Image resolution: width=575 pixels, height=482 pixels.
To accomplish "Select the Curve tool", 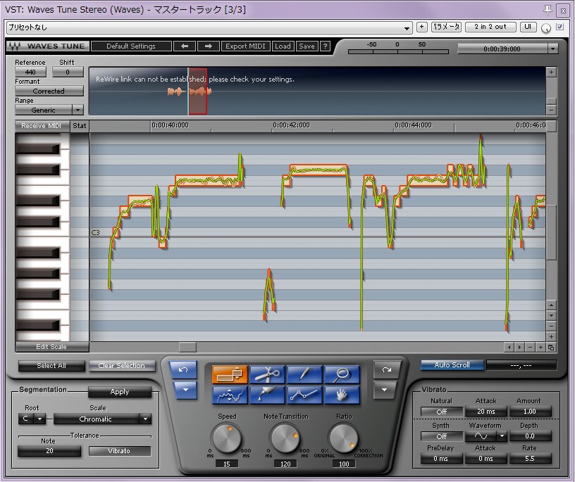I will (230, 395).
